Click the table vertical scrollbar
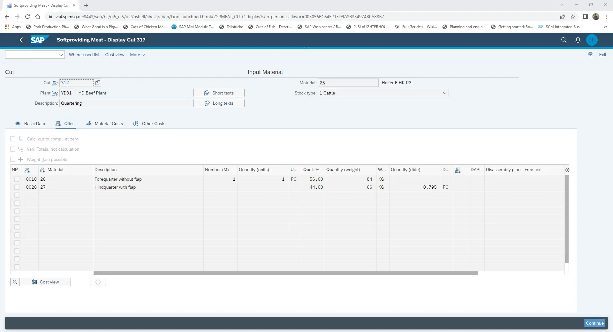This screenshot has width=613, height=332. pyautogui.click(x=567, y=219)
